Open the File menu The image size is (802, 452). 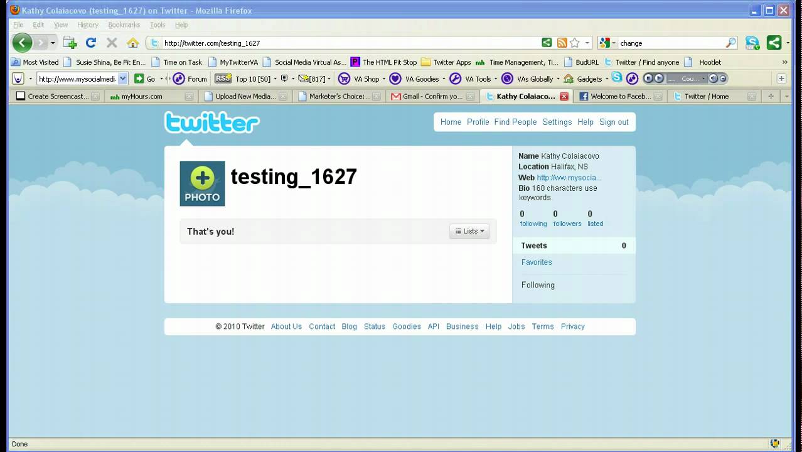[x=18, y=24]
